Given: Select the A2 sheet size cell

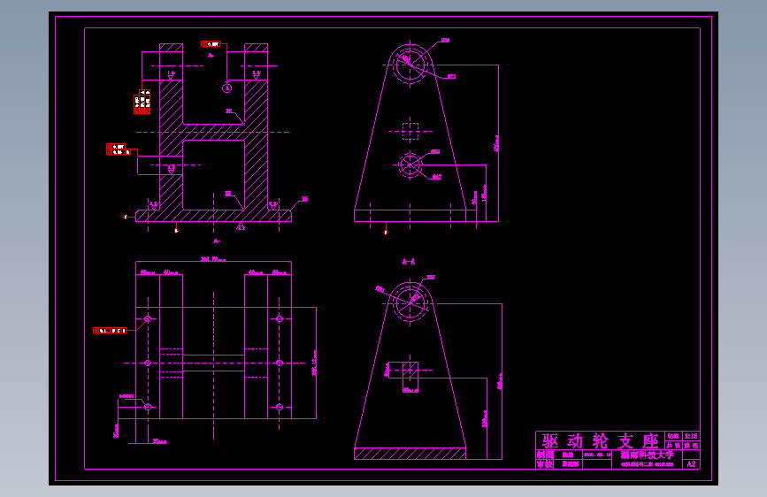Looking at the screenshot, I should tap(691, 463).
